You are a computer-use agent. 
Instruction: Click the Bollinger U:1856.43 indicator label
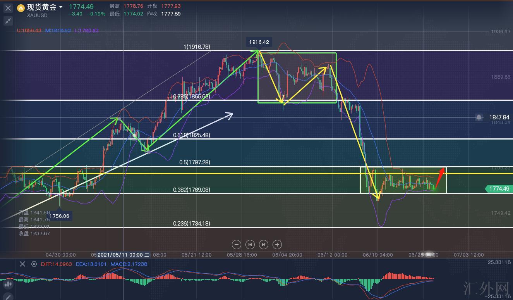pos(29,30)
